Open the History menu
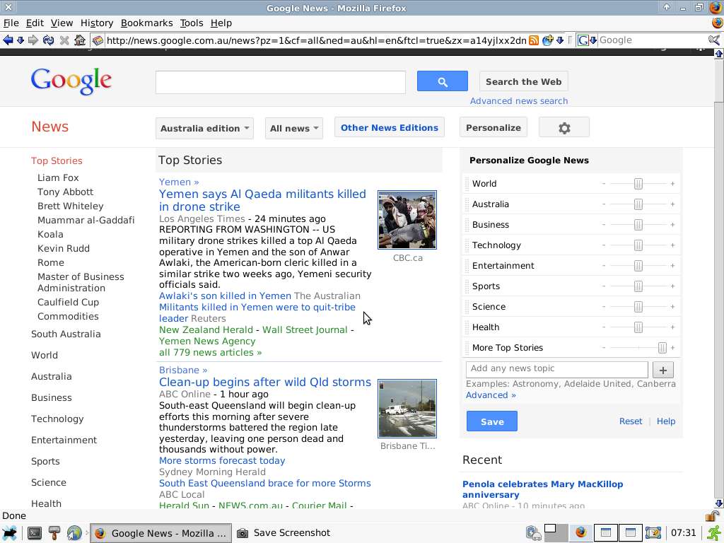The height and width of the screenshot is (543, 724). point(96,23)
